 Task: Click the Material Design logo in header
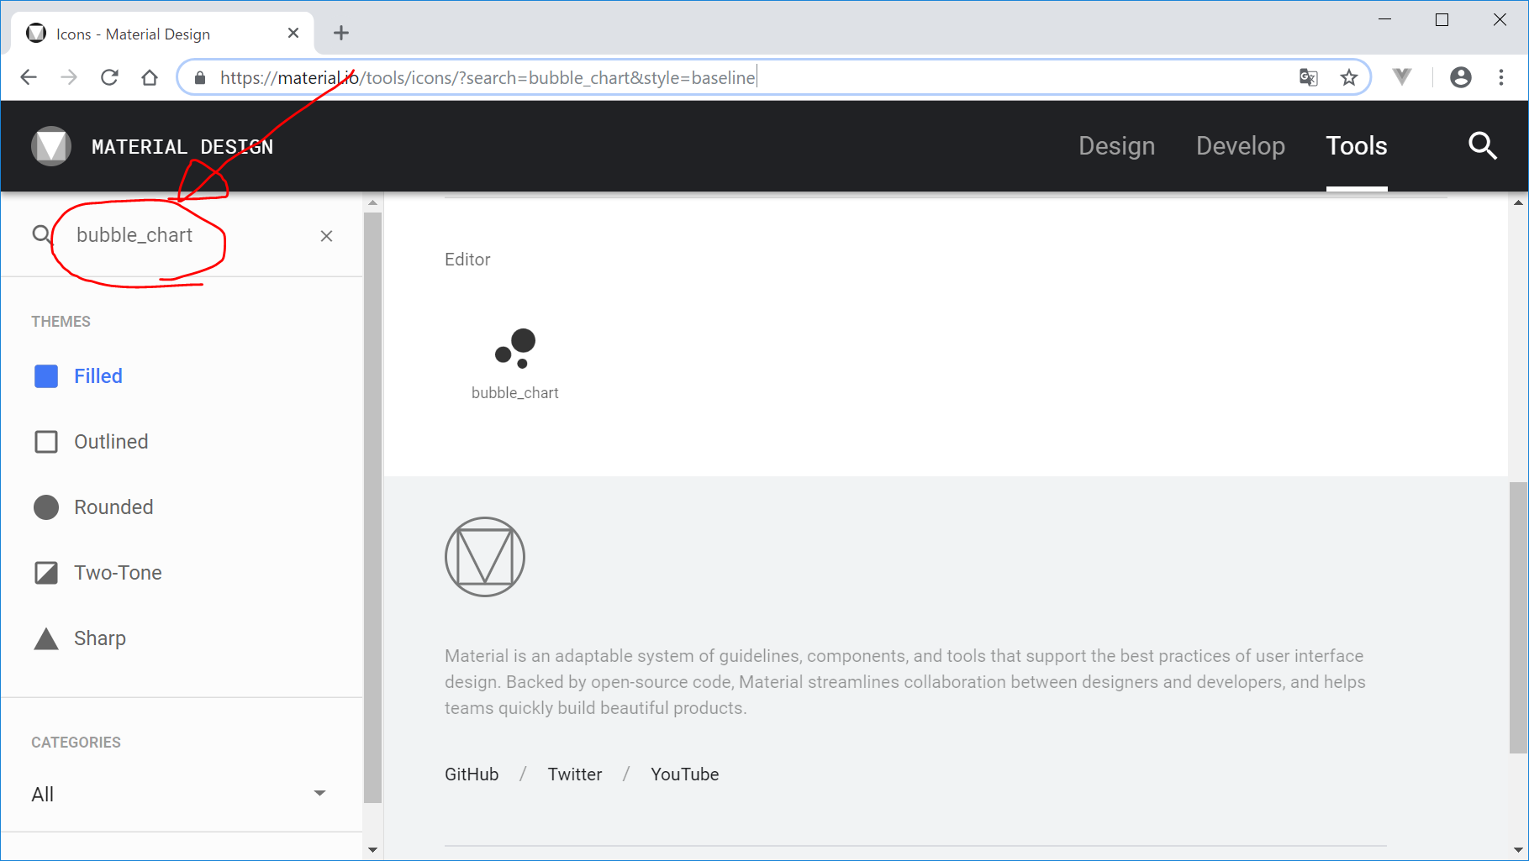[x=51, y=146]
